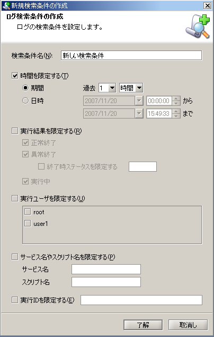The width and height of the screenshot is (214, 337).
Task: Enable the 実行ユーザを限定する checkbox
Action: pyautogui.click(x=14, y=198)
